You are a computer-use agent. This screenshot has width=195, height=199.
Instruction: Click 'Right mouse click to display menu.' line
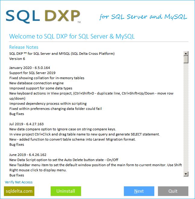pos(38,170)
